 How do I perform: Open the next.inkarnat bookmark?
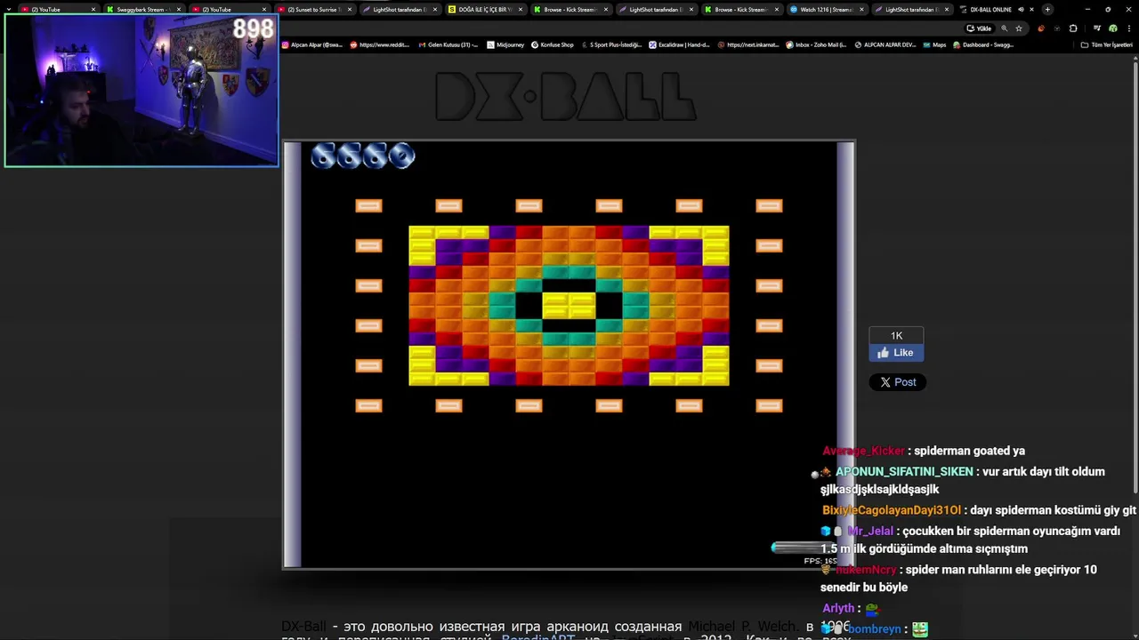pos(748,44)
